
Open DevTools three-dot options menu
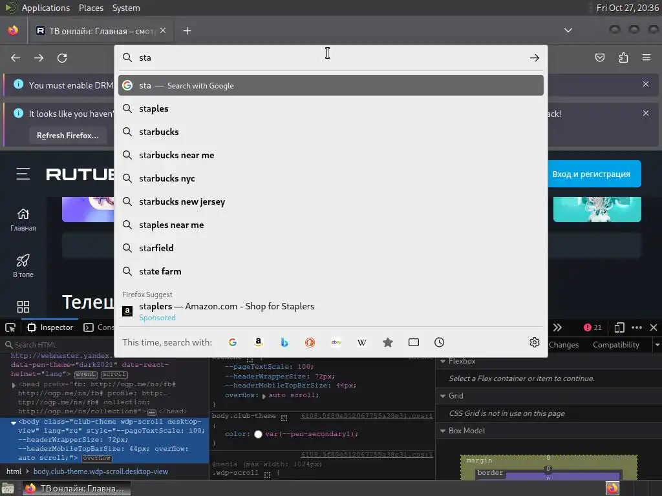pos(637,327)
